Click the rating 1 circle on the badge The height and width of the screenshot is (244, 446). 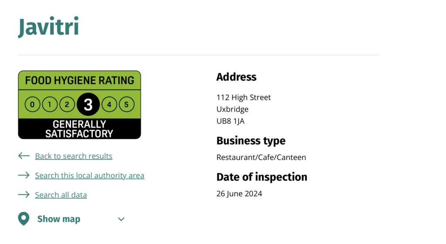50,105
